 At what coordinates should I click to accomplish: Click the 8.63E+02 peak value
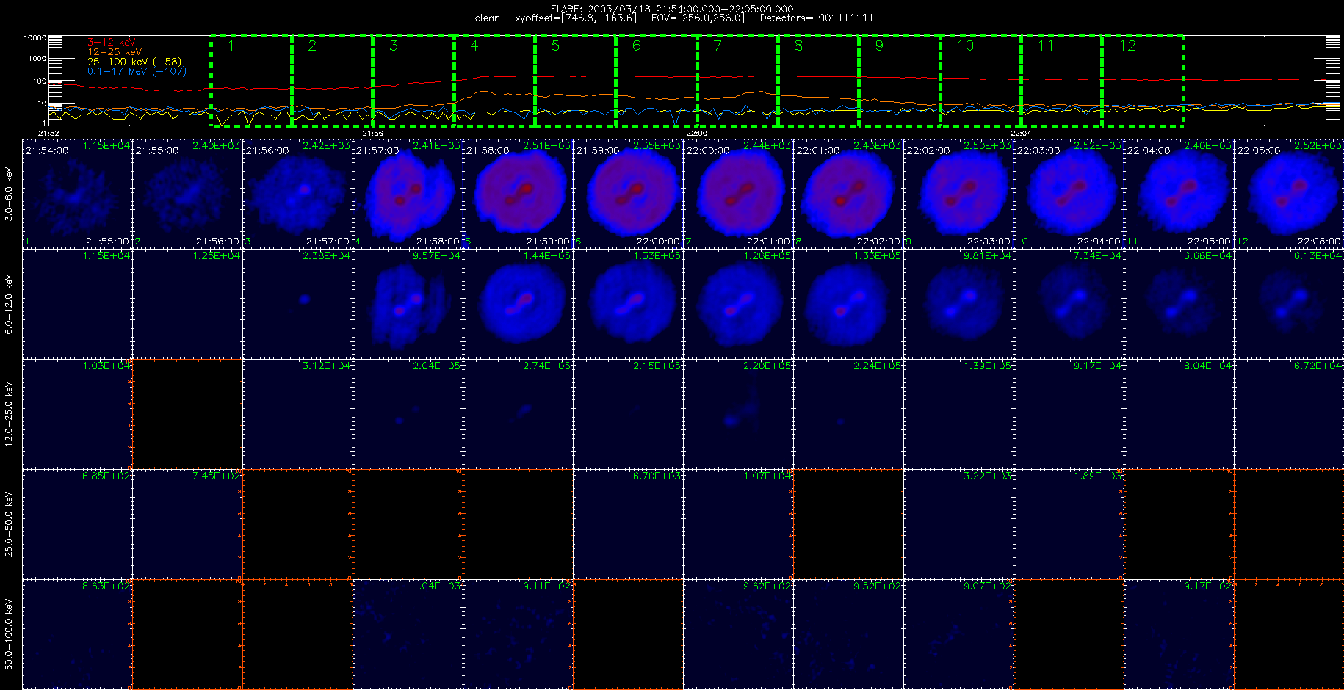pos(106,586)
